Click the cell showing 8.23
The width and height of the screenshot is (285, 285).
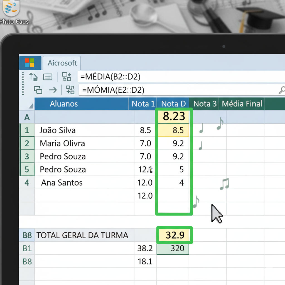(x=174, y=117)
